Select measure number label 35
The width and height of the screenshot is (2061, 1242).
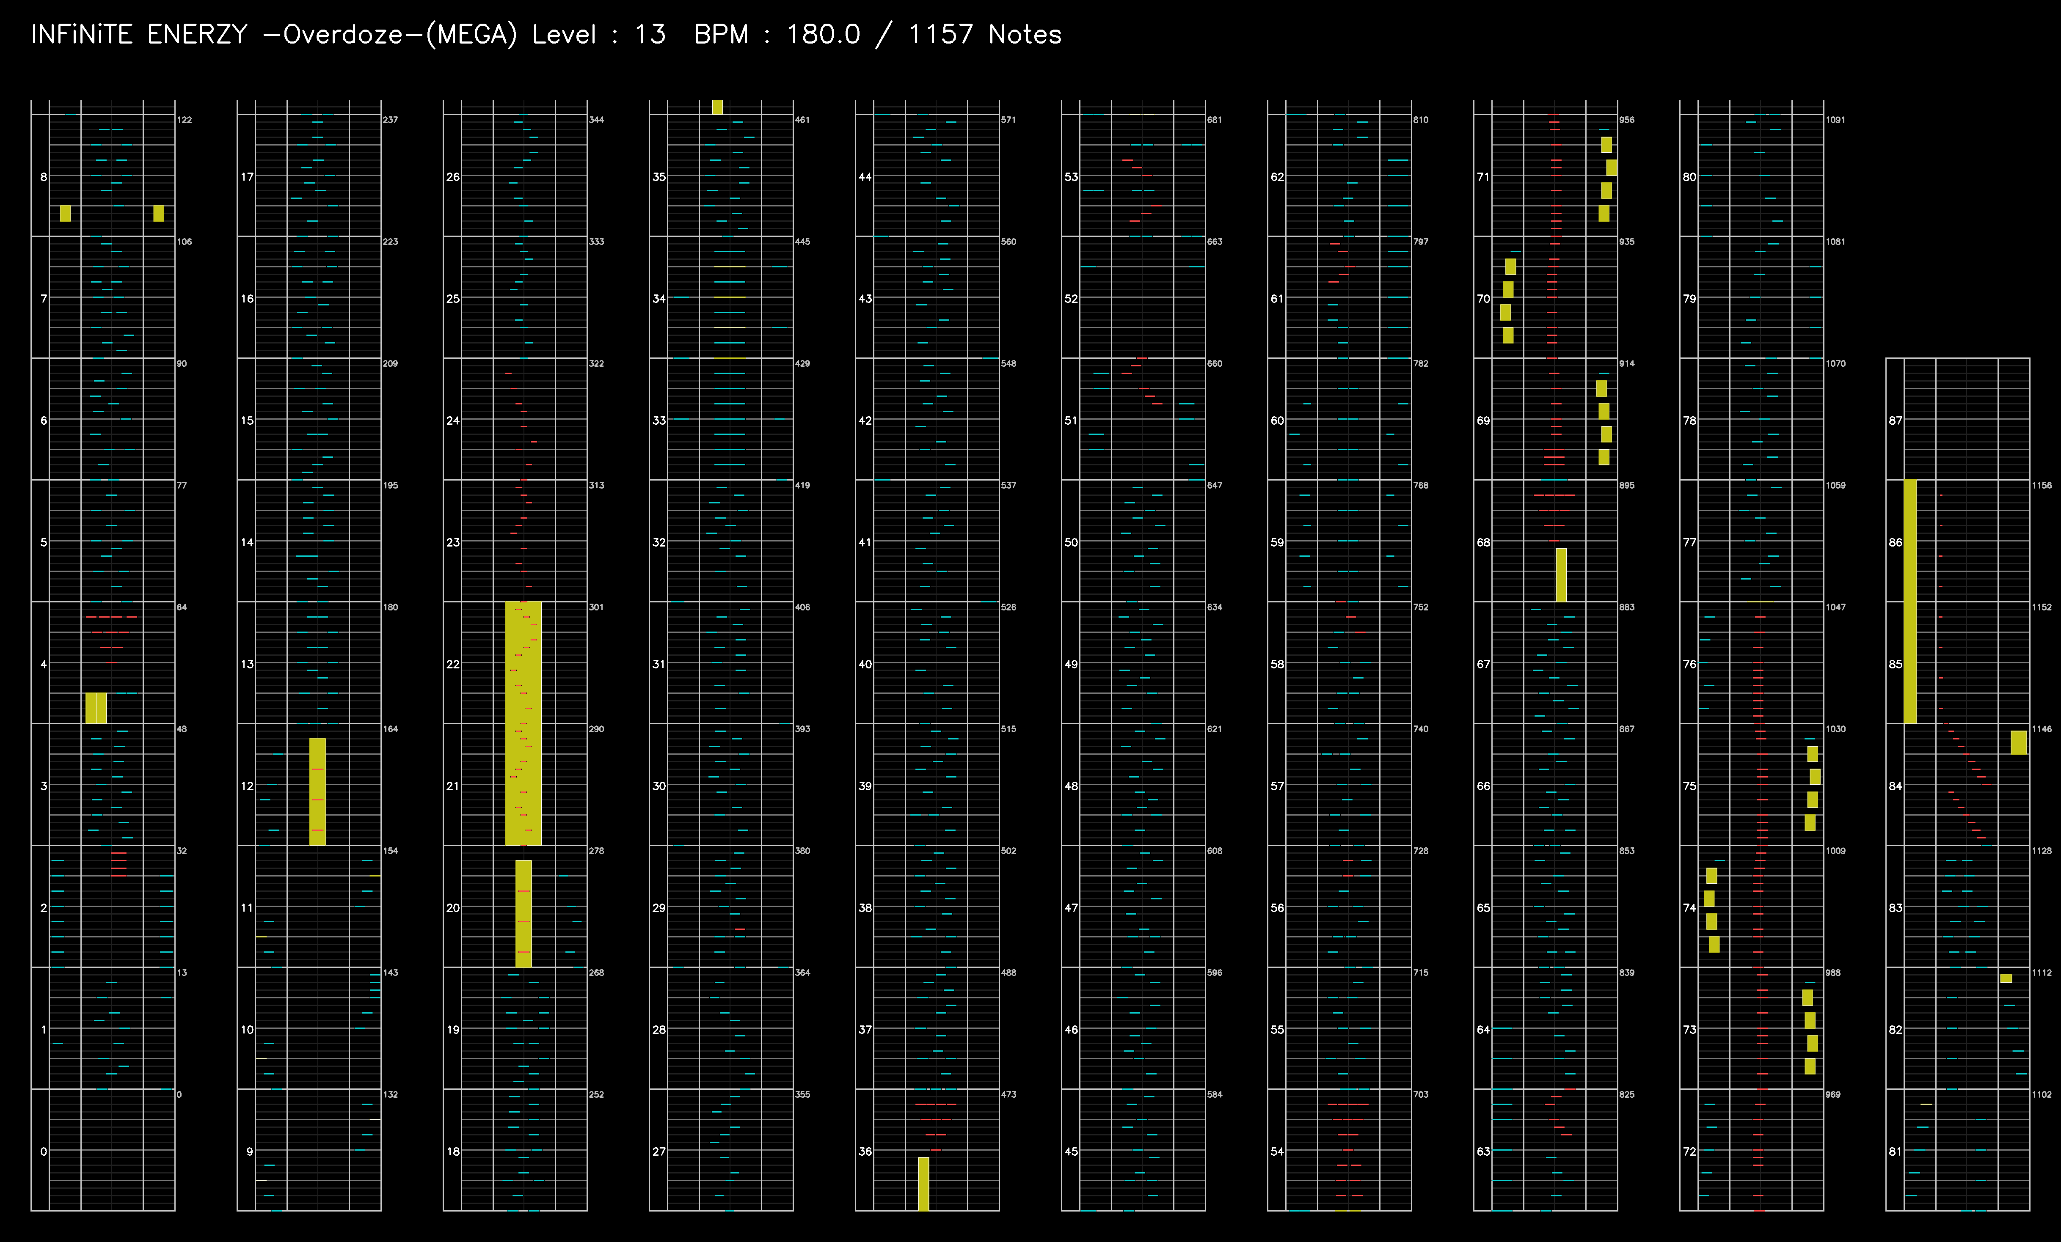(x=659, y=176)
